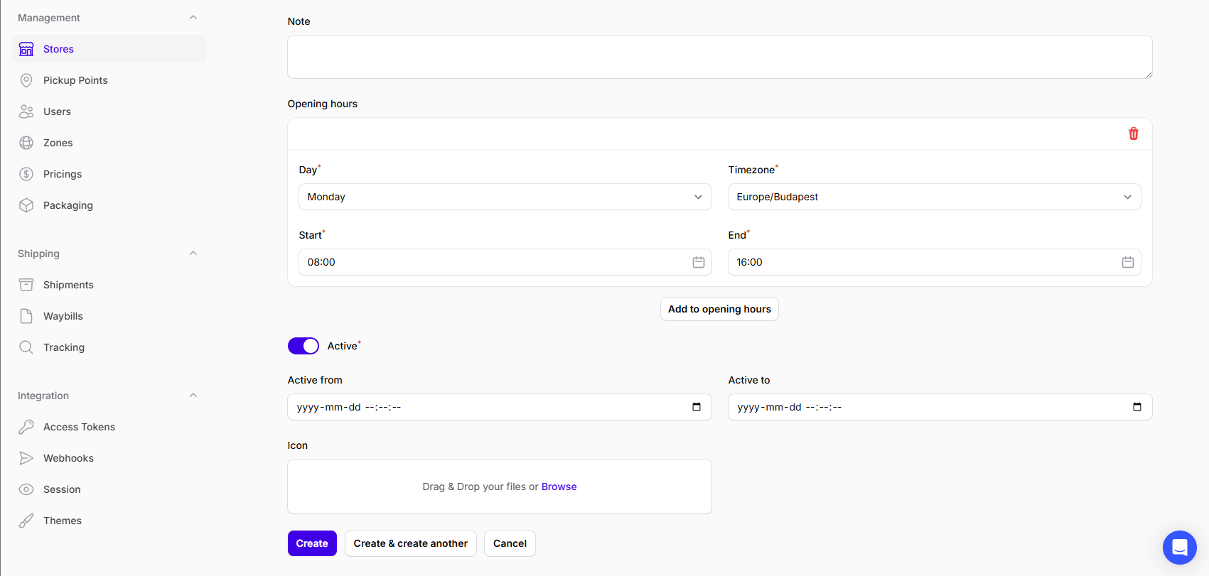Click the End time picker icon
Screen dimensions: 1209x576
click(x=1127, y=262)
